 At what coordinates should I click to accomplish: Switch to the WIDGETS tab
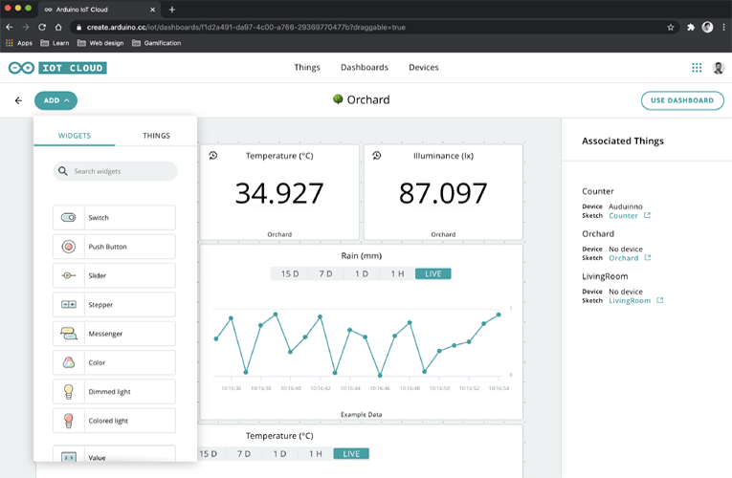pos(75,136)
